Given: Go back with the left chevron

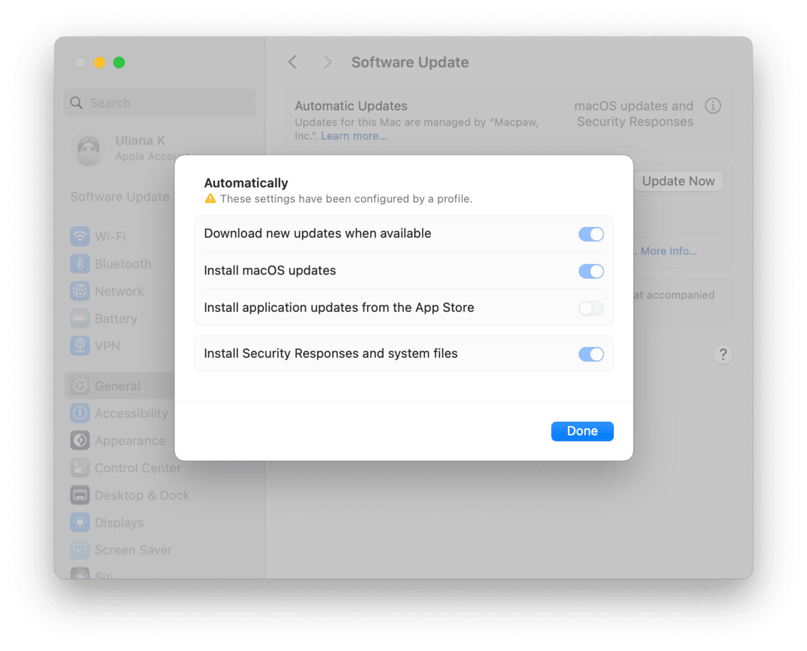Looking at the screenshot, I should click(x=293, y=62).
